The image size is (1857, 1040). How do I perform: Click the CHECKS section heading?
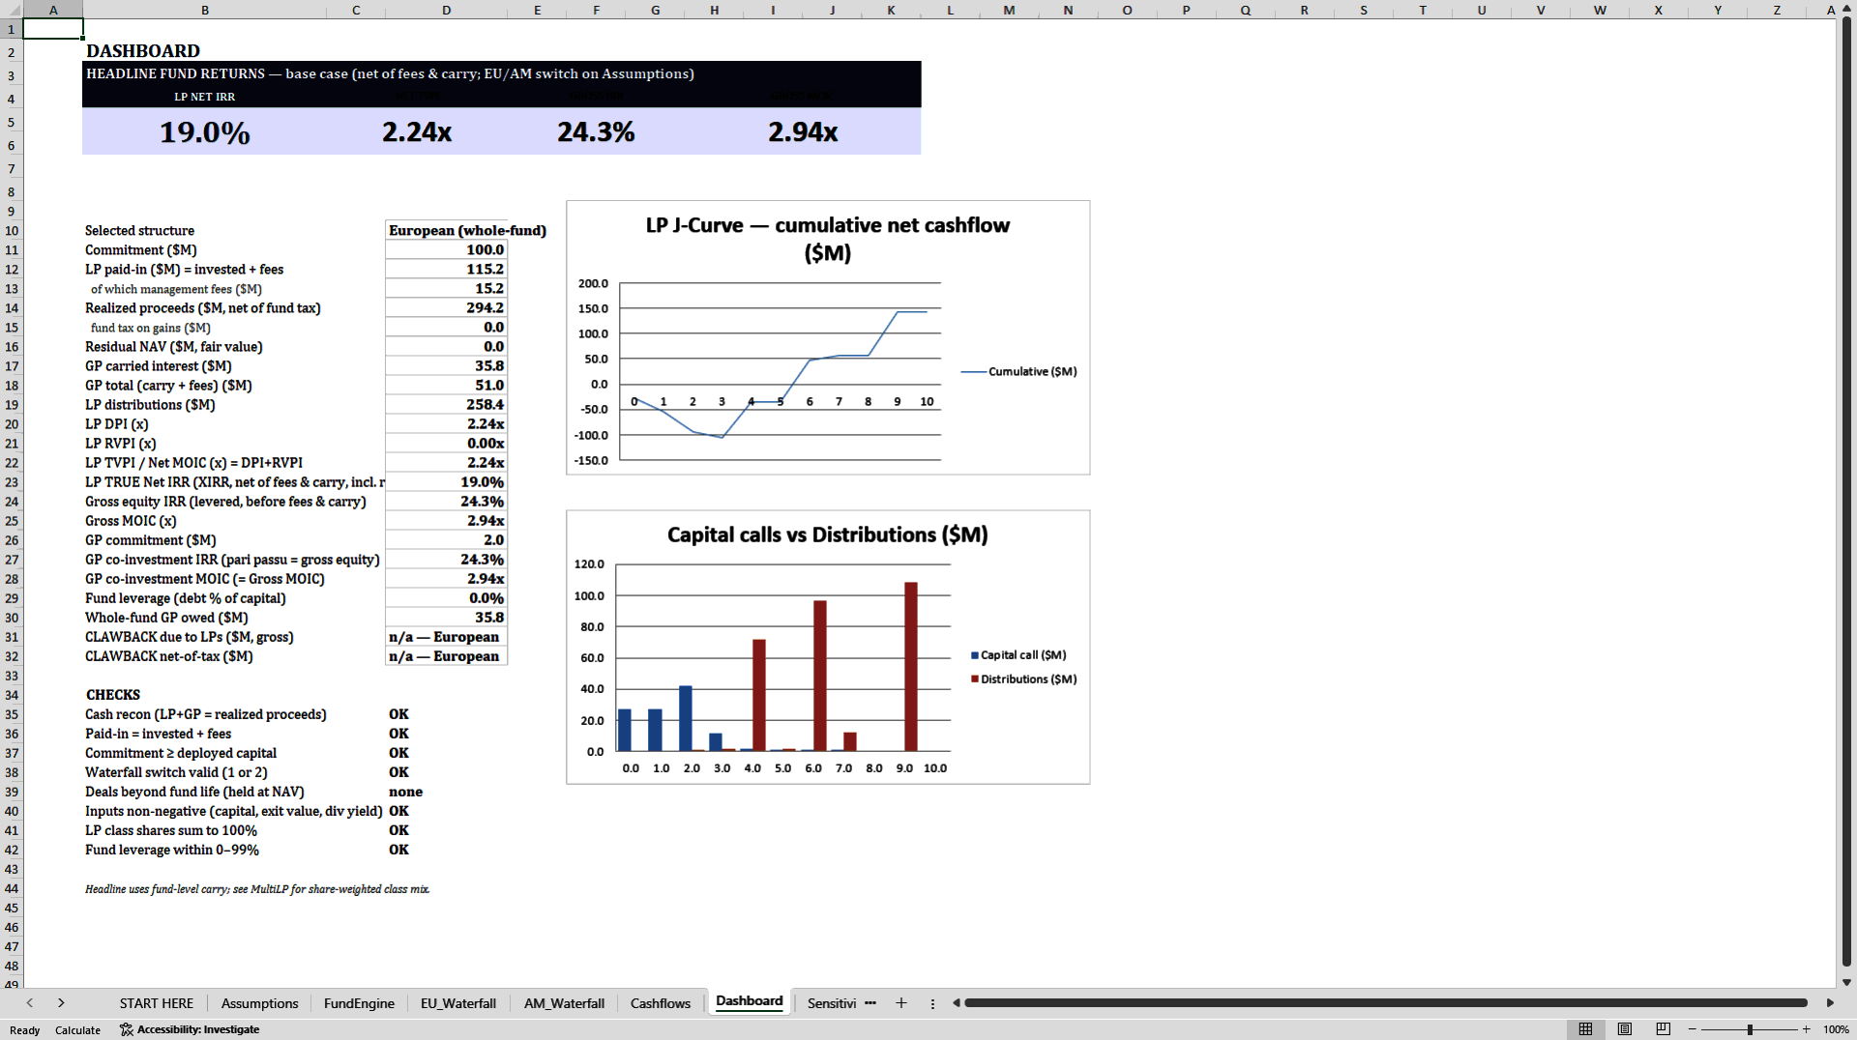pos(113,694)
